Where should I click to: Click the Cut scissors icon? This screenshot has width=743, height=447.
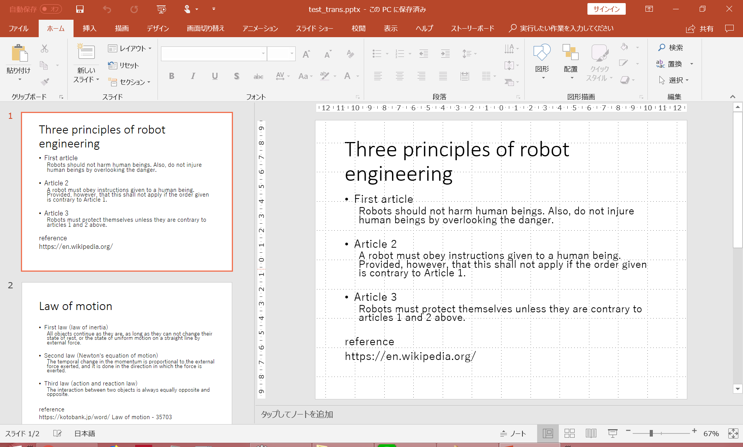pos(45,48)
